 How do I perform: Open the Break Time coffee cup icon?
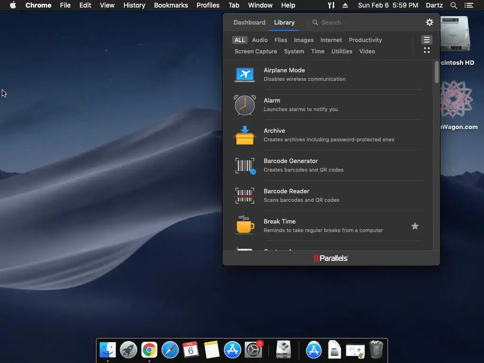click(245, 225)
